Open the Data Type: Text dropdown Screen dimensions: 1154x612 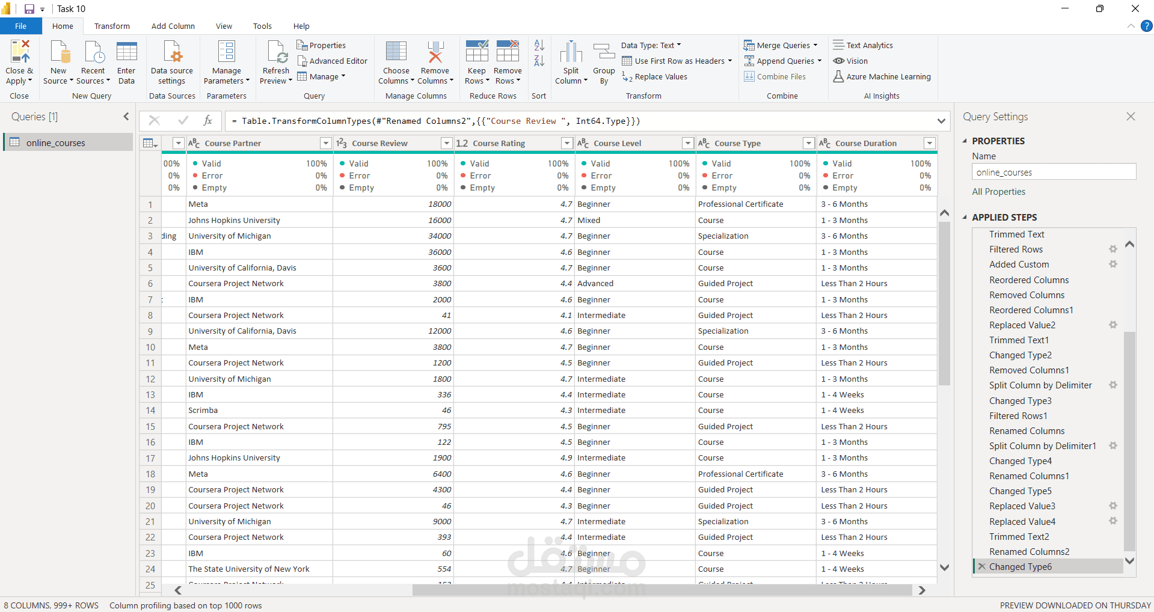click(x=651, y=46)
